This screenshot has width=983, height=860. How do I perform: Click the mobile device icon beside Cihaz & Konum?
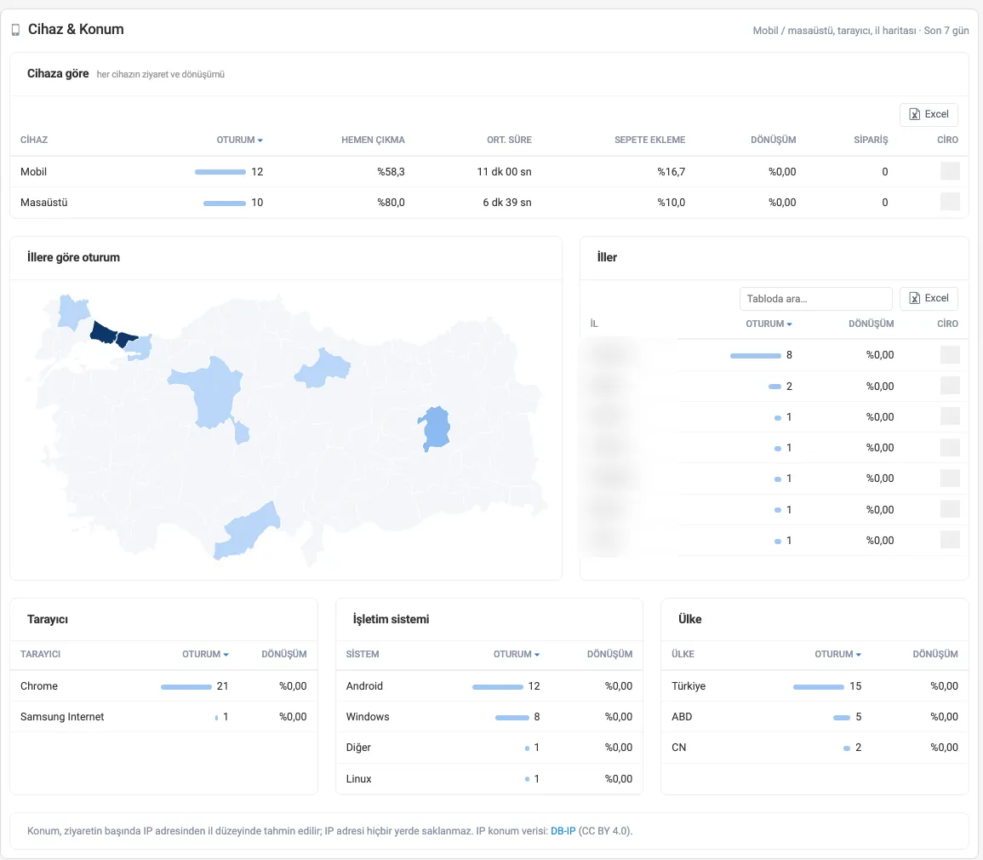(x=15, y=30)
